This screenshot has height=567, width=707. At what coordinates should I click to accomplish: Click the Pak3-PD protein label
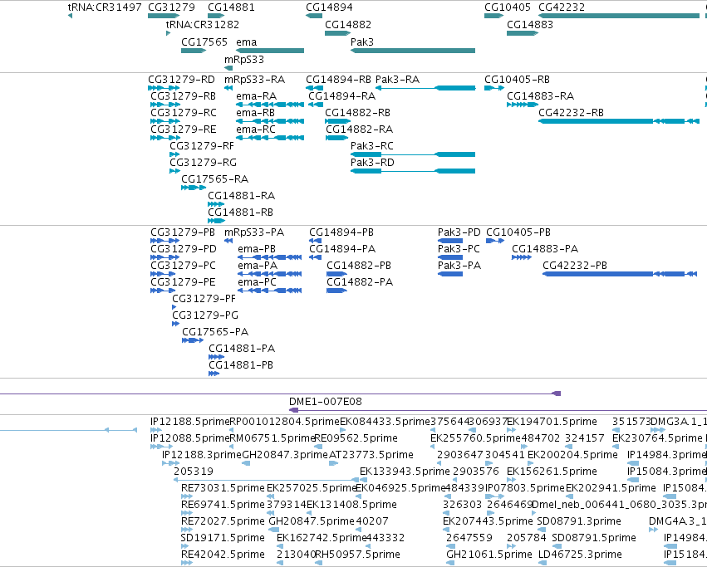click(459, 232)
